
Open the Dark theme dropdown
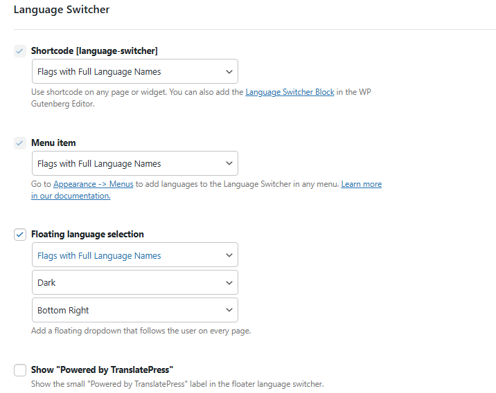click(x=135, y=283)
